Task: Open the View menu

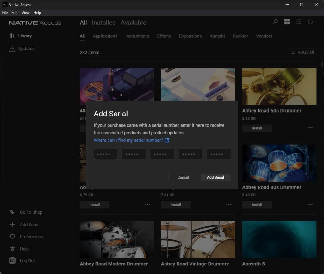Action: 26,13
